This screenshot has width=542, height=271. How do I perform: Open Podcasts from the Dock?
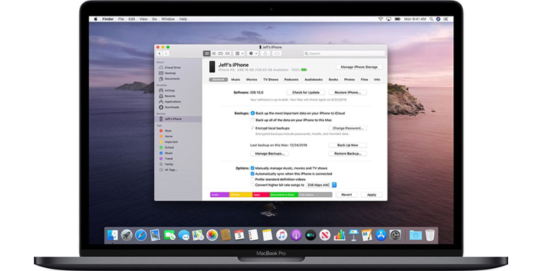(x=296, y=235)
